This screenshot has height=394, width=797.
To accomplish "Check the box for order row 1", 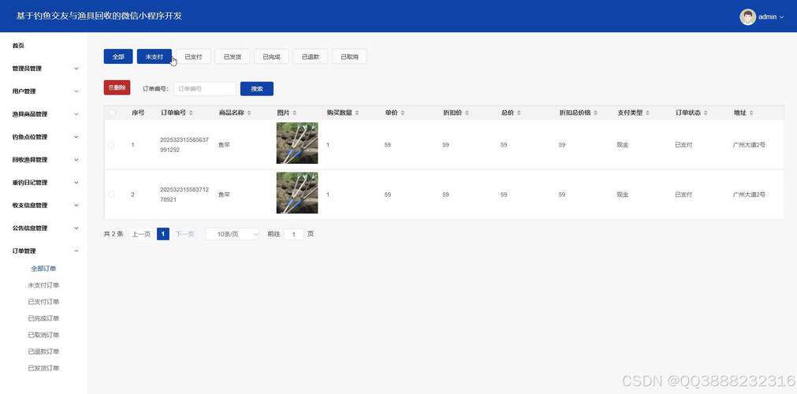I will pos(112,145).
